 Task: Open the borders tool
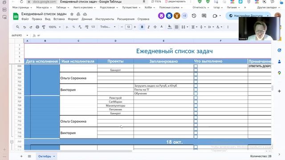coord(176,27)
